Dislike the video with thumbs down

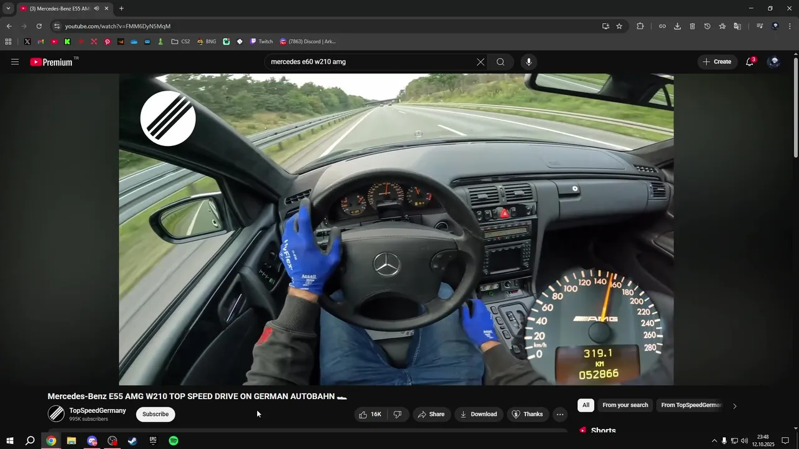(x=398, y=414)
